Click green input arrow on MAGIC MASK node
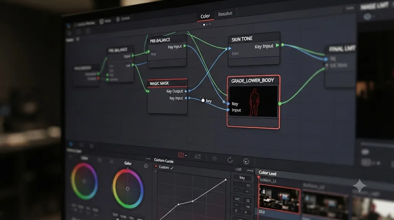 click(148, 91)
